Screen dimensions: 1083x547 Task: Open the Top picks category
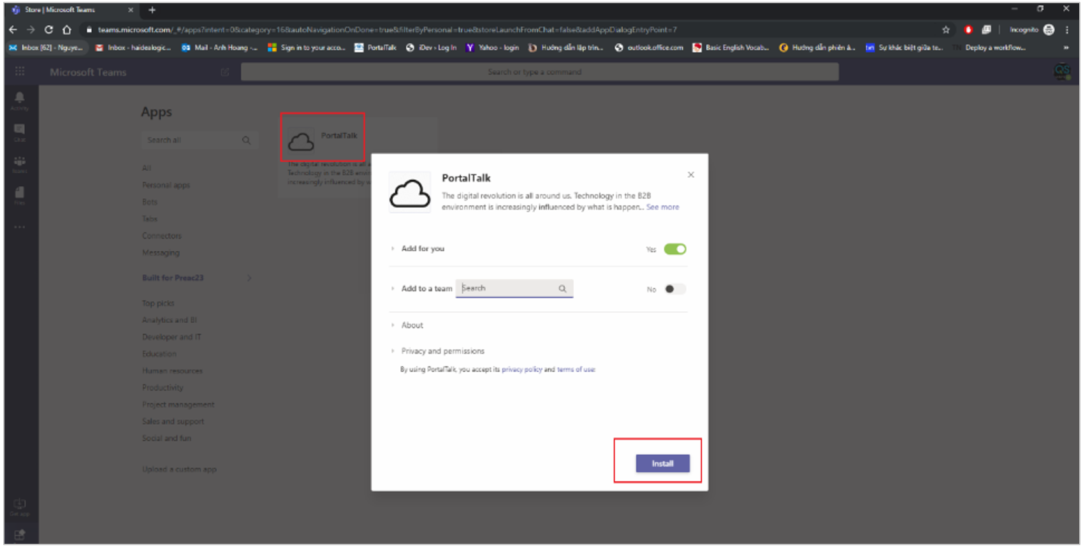[x=158, y=303]
